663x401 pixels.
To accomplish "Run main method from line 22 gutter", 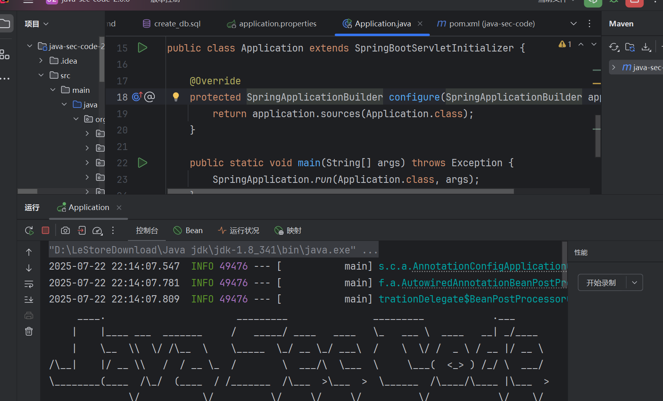I will pyautogui.click(x=142, y=163).
